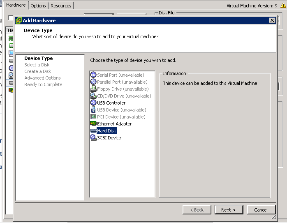
Task: Click the Add Hardware title bar icon
Action: click(x=19, y=20)
